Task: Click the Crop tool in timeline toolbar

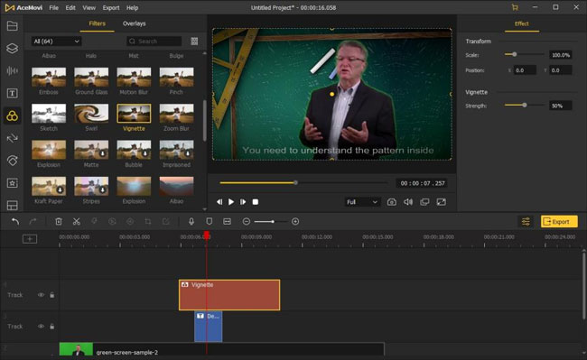Action: [148, 222]
